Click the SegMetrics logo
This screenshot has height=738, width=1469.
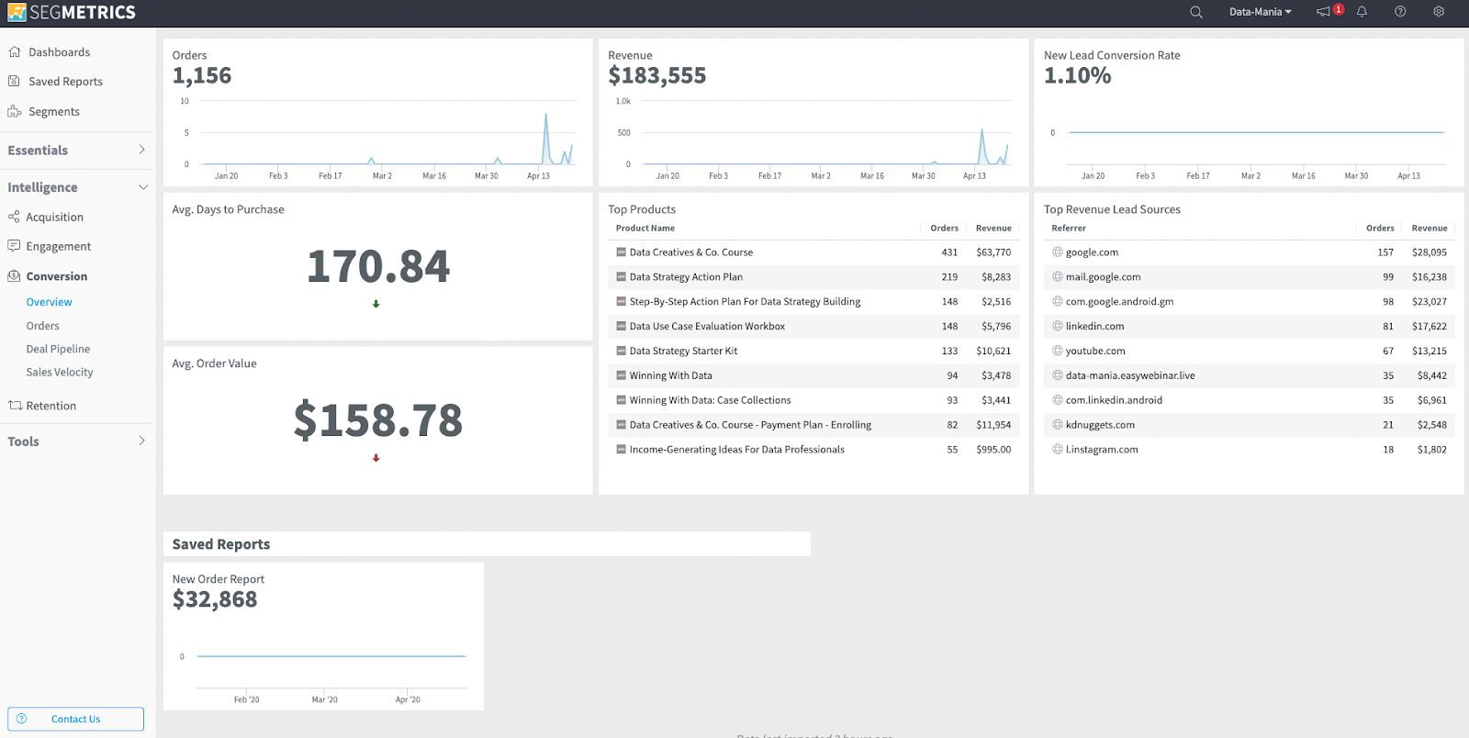(71, 12)
